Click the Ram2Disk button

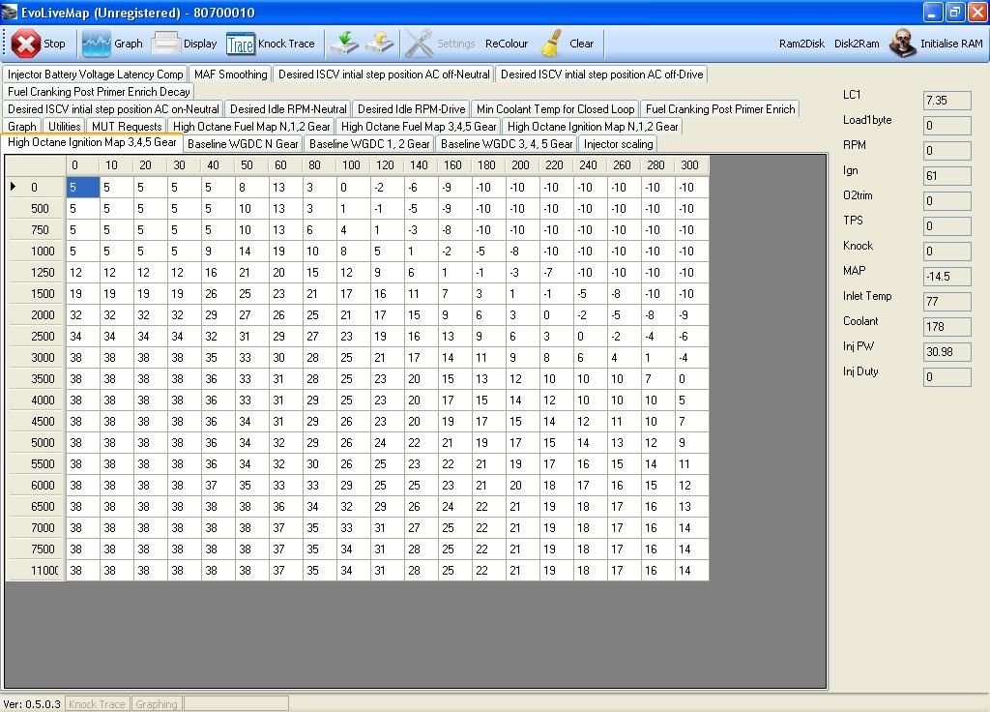coord(802,44)
